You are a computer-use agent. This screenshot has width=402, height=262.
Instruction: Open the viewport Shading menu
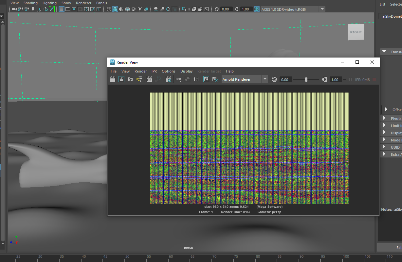pos(30,3)
